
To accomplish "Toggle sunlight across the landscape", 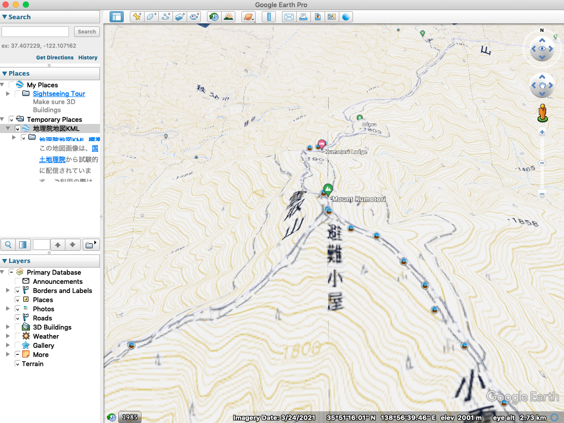I will pos(229,17).
